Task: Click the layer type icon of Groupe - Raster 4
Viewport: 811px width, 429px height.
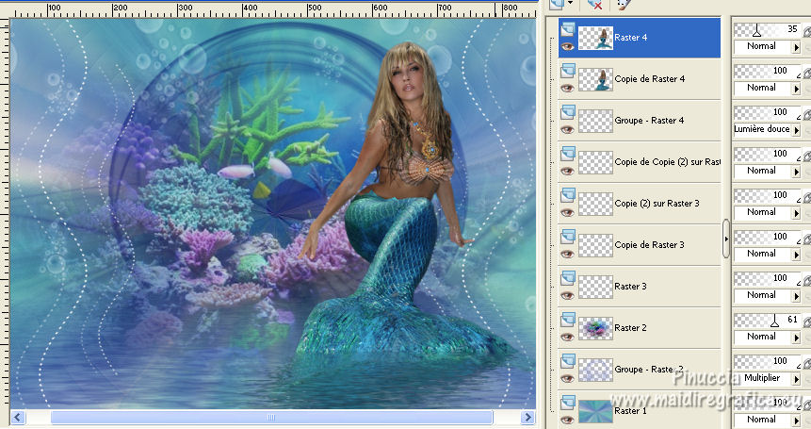Action: [567, 112]
